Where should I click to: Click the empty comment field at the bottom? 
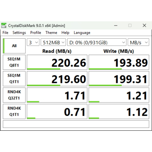[x=76, y=124]
